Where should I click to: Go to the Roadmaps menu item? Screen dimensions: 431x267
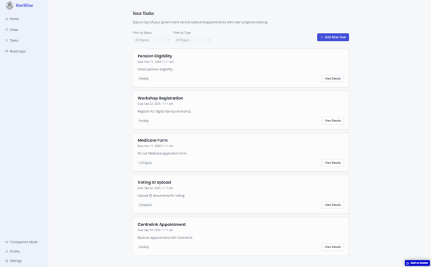[x=15, y=51]
